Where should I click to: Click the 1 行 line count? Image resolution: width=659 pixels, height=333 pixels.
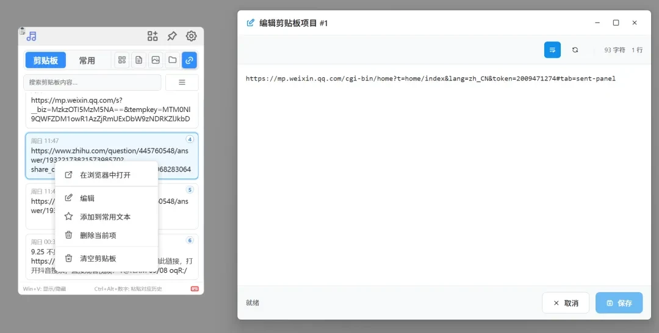coord(637,50)
